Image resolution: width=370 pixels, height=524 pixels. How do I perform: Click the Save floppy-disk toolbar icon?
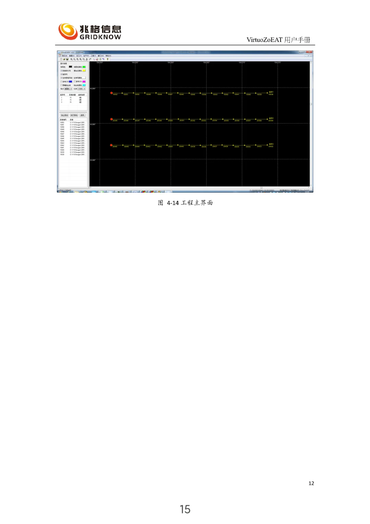[67, 59]
